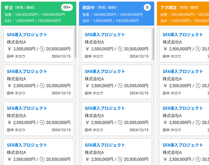Open second SFA導入プロジェクト card title in 商談中 column

[105, 72]
